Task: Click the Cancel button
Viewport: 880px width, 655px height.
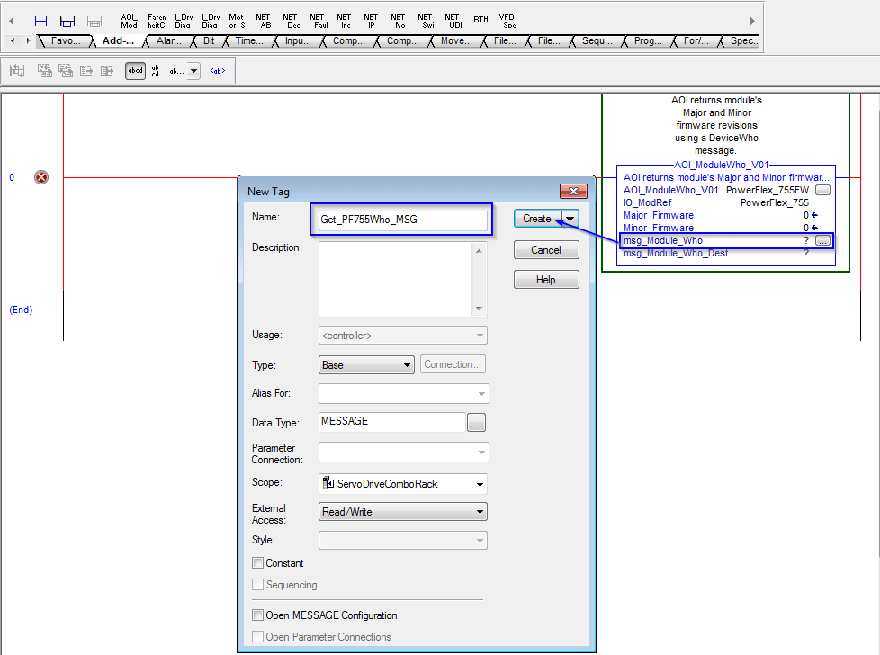Action: click(x=546, y=249)
